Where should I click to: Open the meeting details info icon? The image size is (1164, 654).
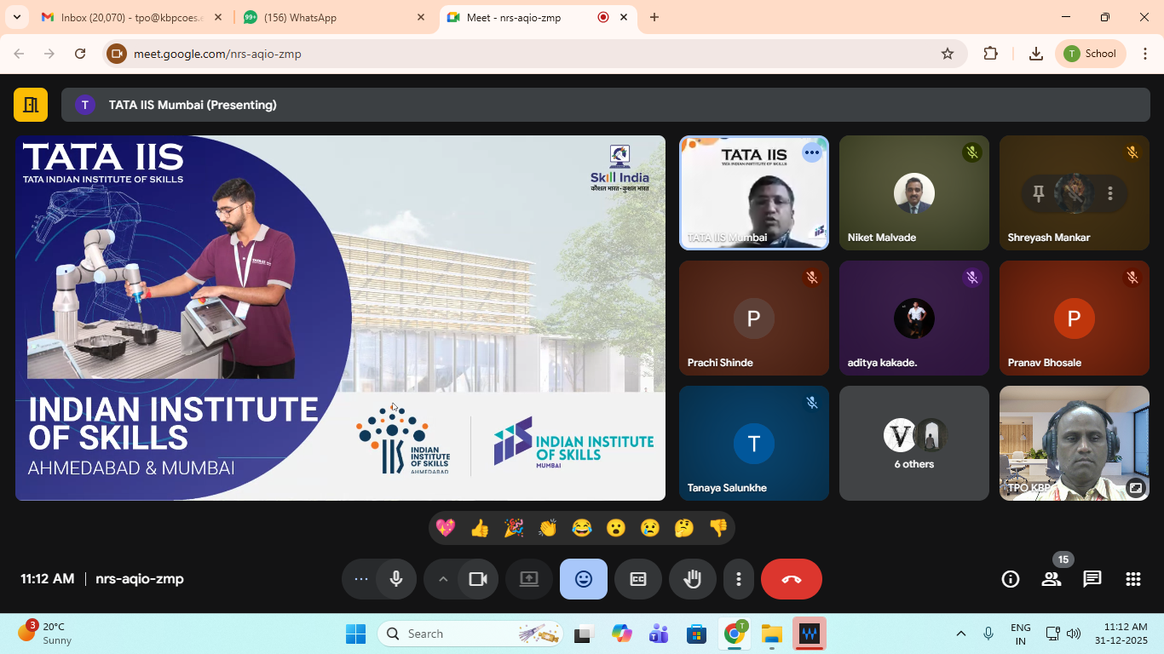pos(1011,579)
